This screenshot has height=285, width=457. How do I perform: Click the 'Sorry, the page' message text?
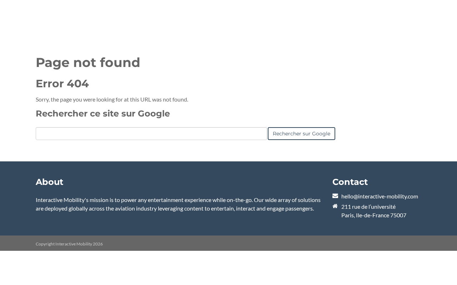coord(112,99)
